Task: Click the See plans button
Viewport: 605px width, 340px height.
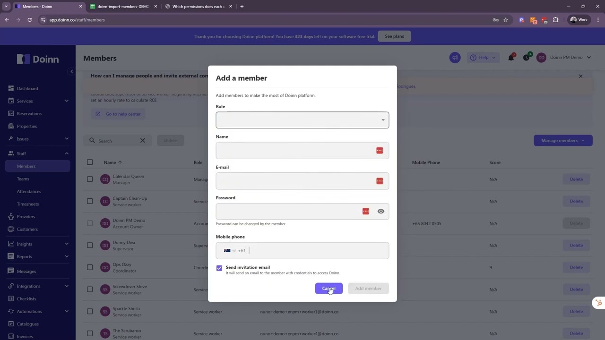Action: point(394,36)
